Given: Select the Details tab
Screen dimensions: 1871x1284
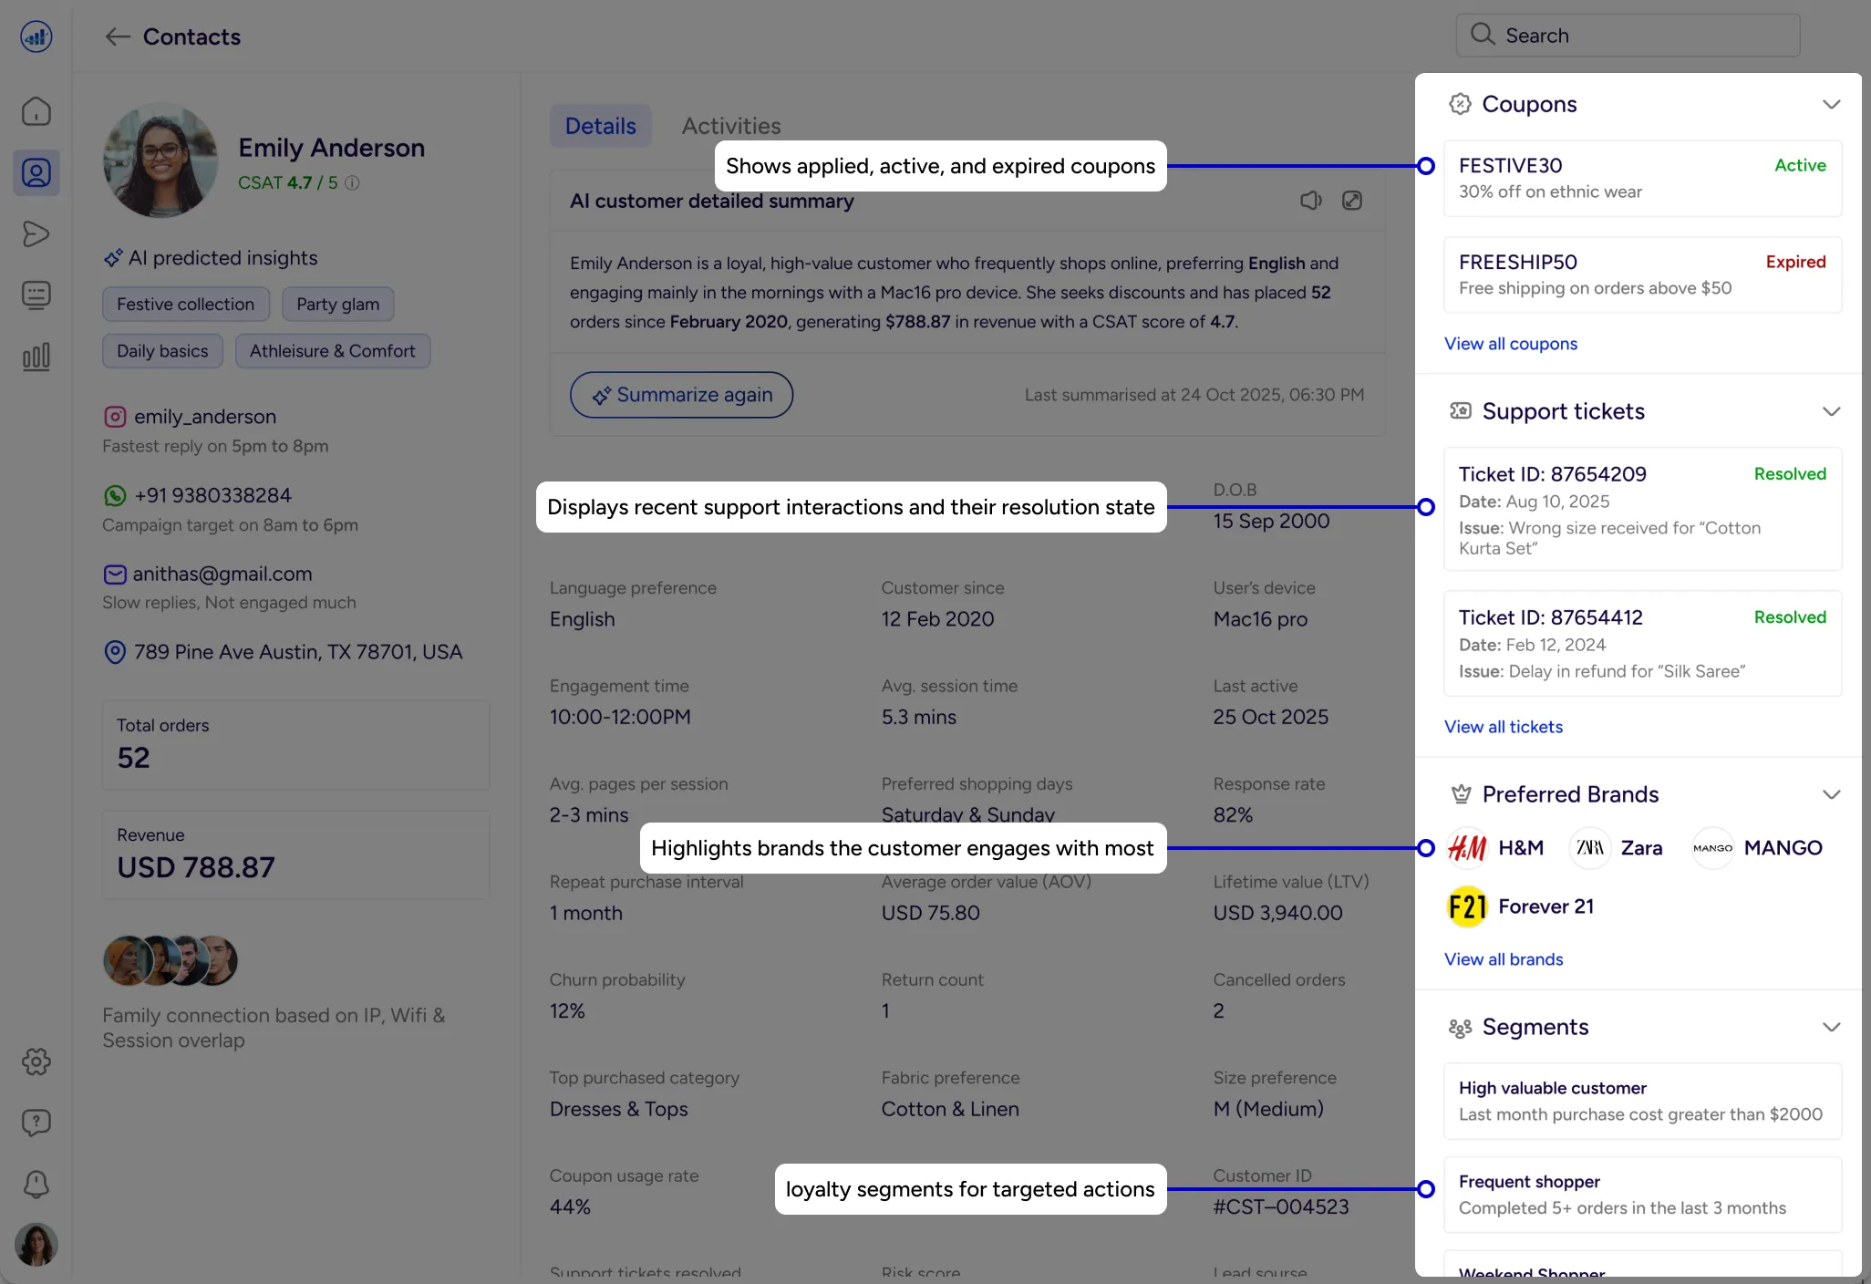Looking at the screenshot, I should tap(600, 126).
